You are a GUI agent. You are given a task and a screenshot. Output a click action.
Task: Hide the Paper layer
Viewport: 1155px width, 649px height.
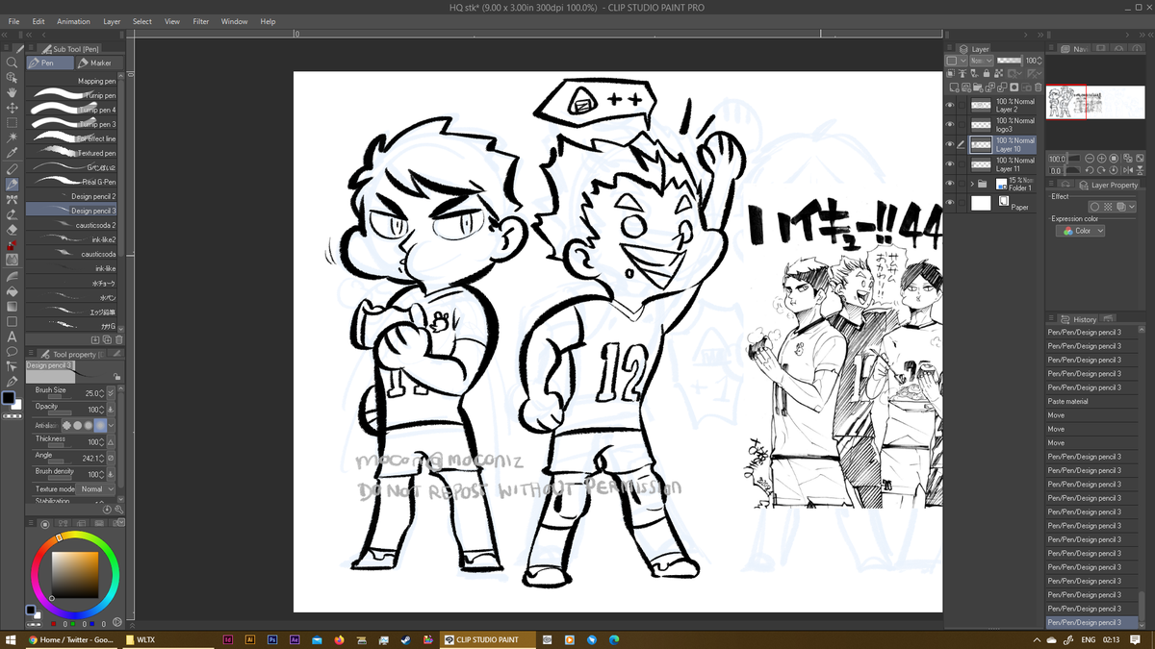(950, 203)
